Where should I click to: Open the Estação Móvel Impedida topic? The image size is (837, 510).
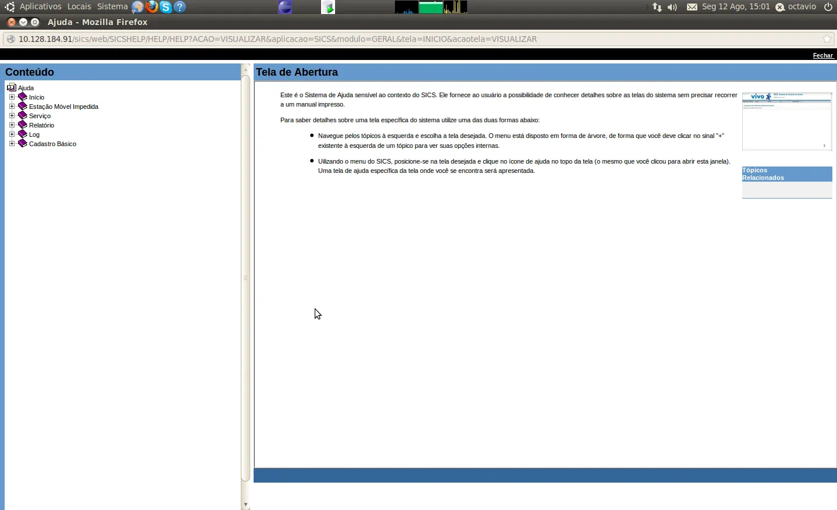[x=63, y=107]
